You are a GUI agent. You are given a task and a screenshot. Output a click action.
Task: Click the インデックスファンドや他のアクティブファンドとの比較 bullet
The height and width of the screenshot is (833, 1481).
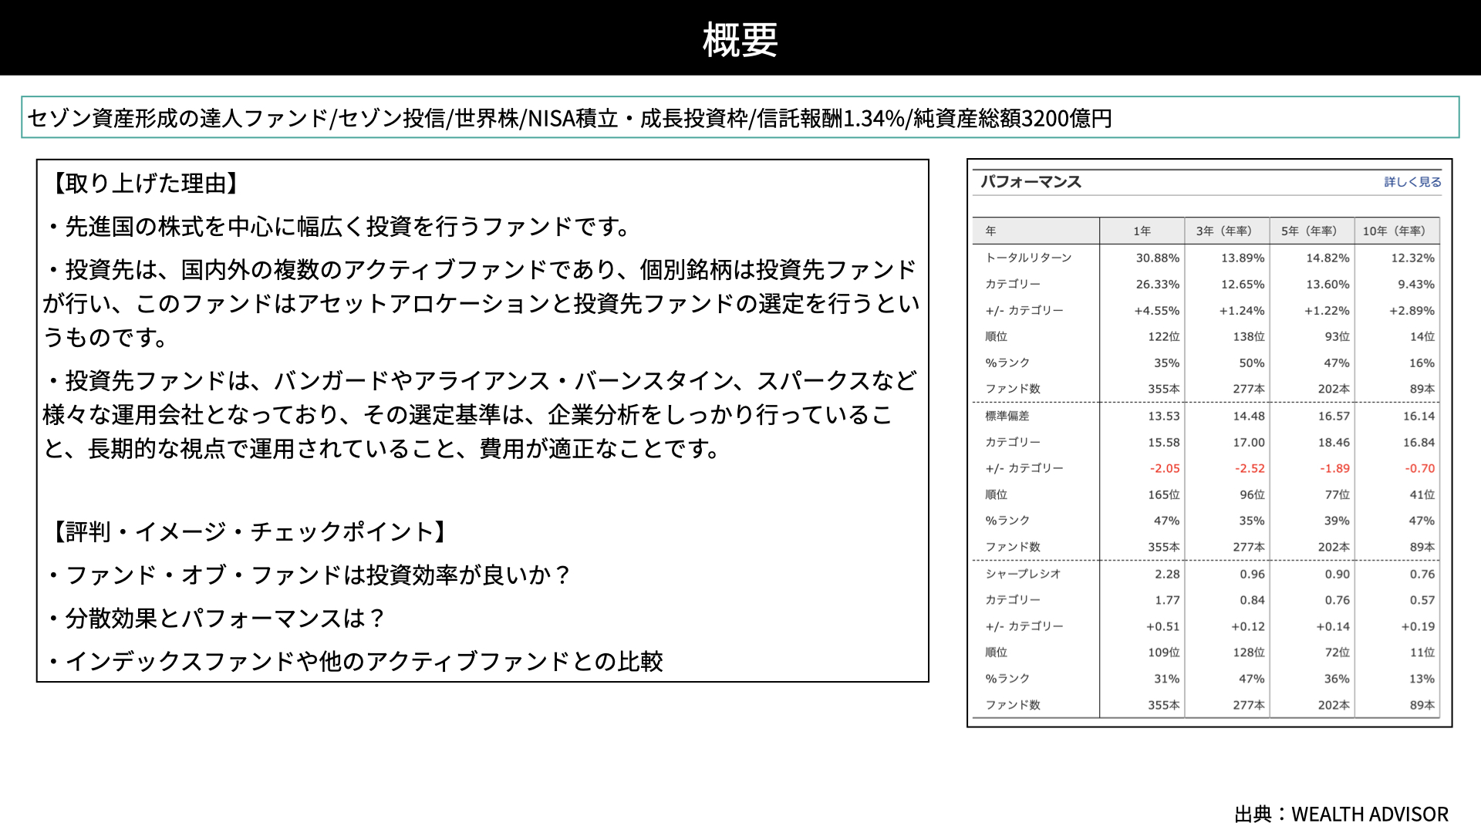[x=354, y=661]
